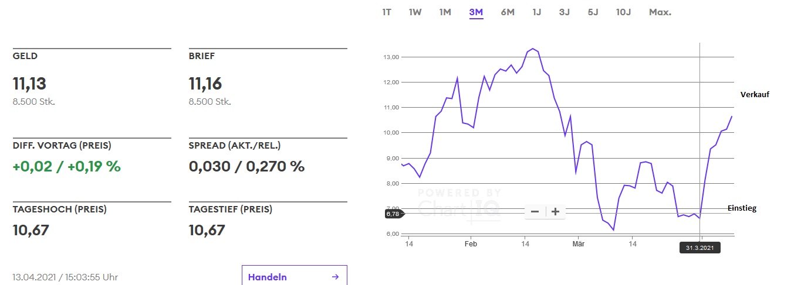
Task: Click the 31.3.2021 date marker
Action: tap(700, 248)
